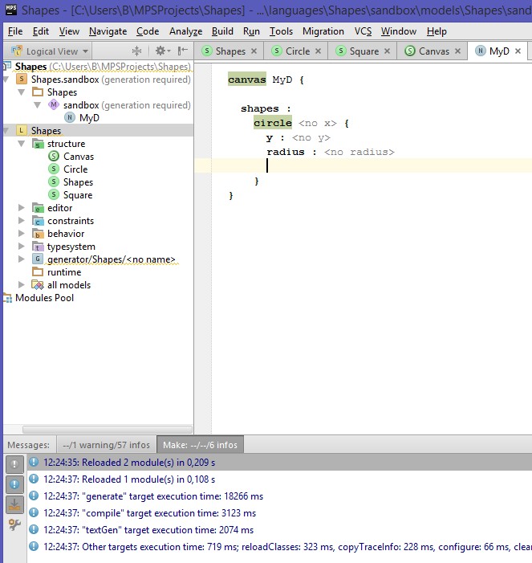This screenshot has width=532, height=563.
Task: Click the <no radius> placeholder field
Action: [359, 152]
